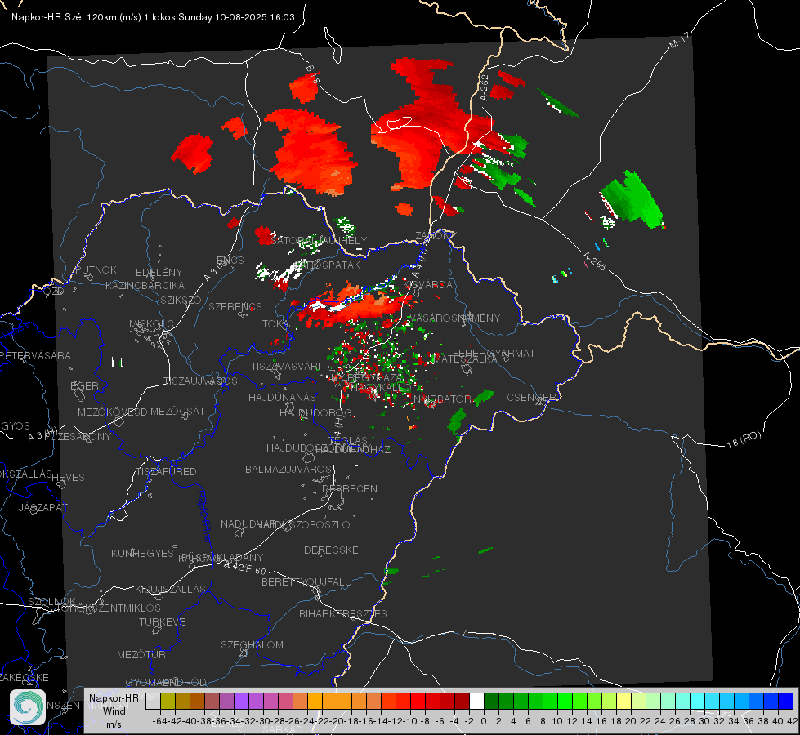Click the PUTNOK city label

click(96, 269)
